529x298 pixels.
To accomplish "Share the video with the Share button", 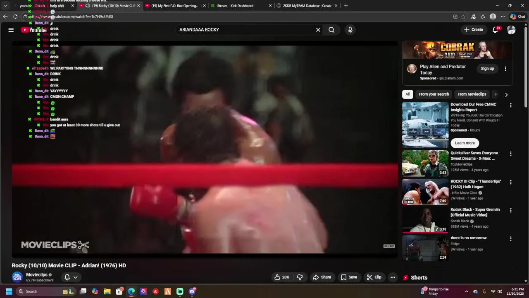I will coord(322,277).
